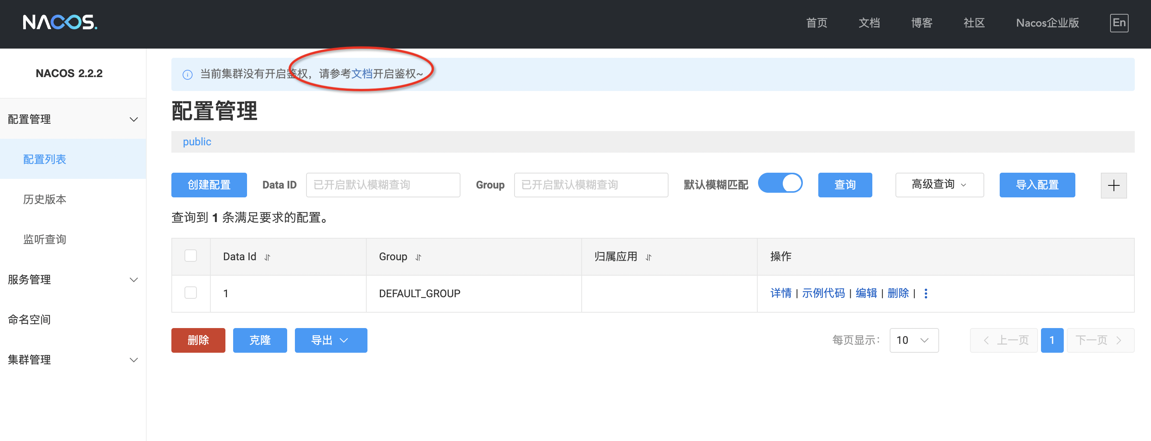Click the info icon in auth notice
Screen dimensions: 1151x441
pos(188,74)
